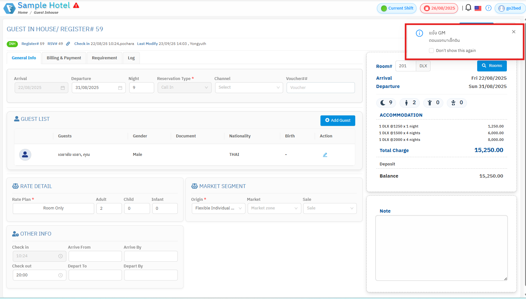This screenshot has height=299, width=526.
Task: Open the Departure date calendar icon
Action: (120, 88)
